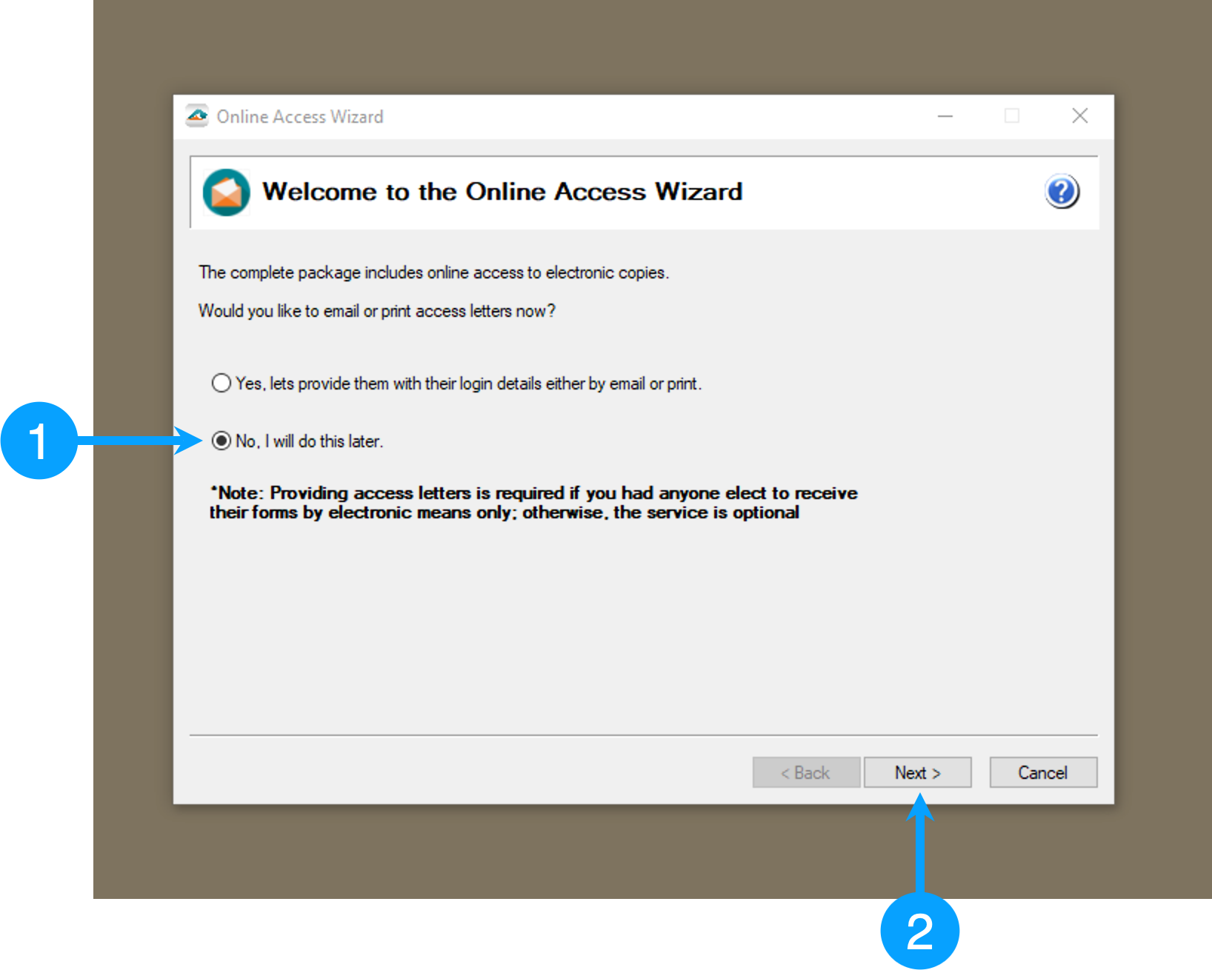This screenshot has height=970, width=1212.
Task: Click the "Welcome to the Online Access Wizard" heading
Action: point(502,192)
